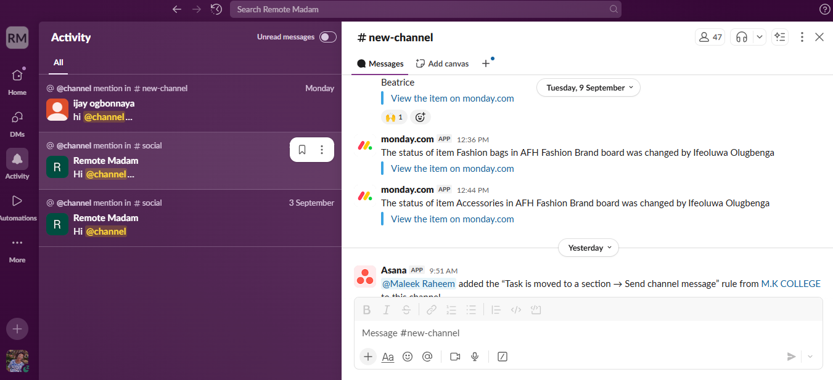Viewport: 833px width, 380px height.
Task: Mention someone with the @ icon
Action: point(427,357)
